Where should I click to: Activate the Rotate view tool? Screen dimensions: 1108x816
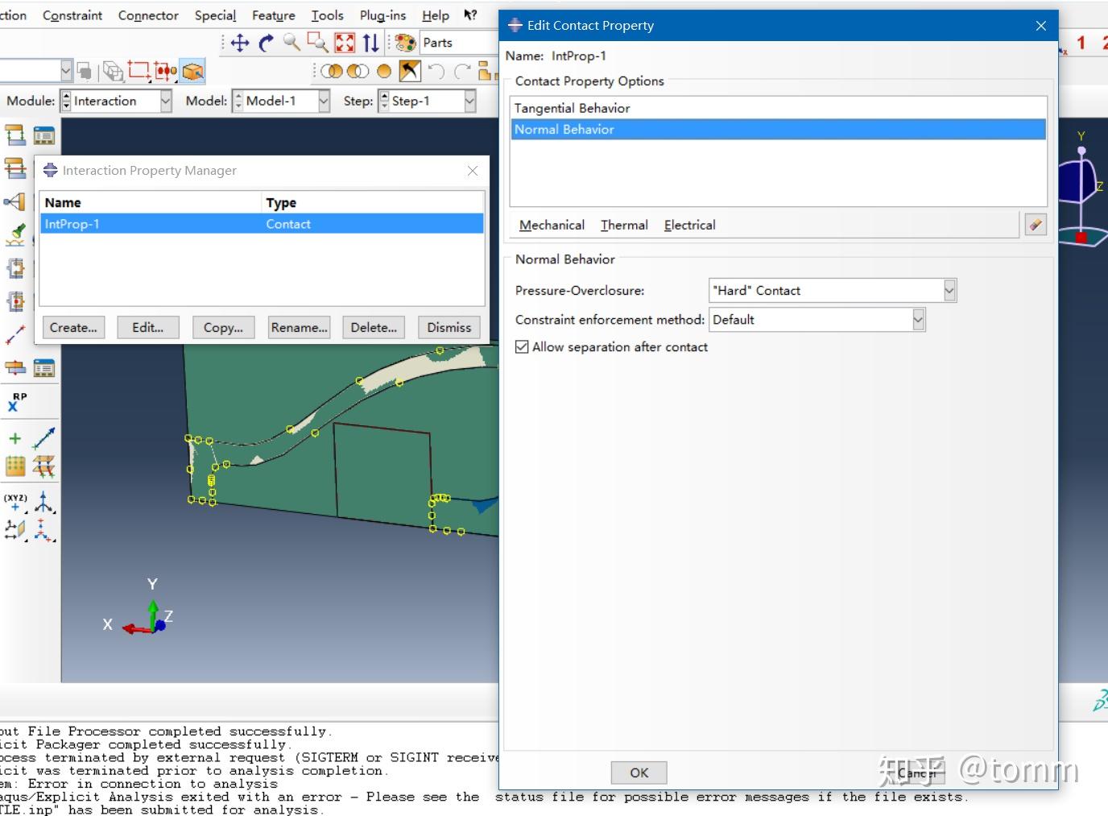point(266,43)
